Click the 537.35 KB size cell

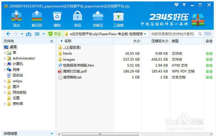tap(131, 59)
